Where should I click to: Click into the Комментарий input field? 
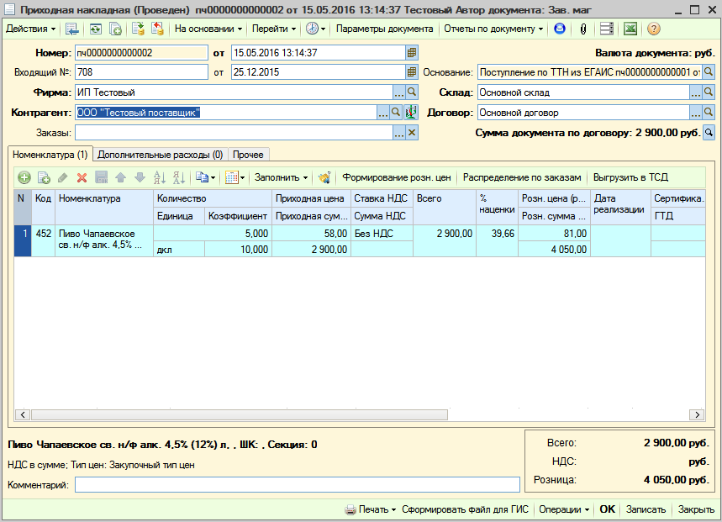pyautogui.click(x=297, y=485)
